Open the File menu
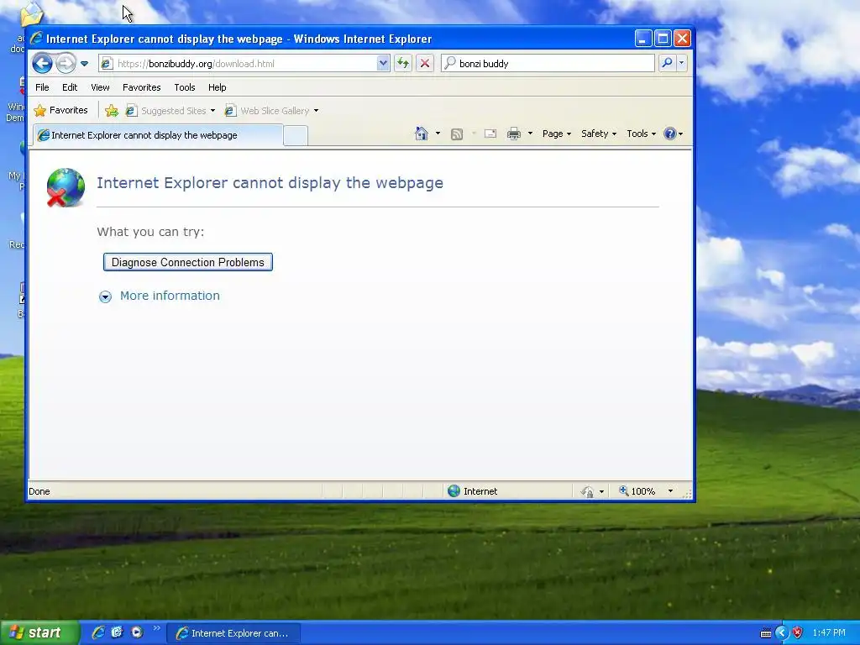The image size is (860, 645). coord(42,87)
